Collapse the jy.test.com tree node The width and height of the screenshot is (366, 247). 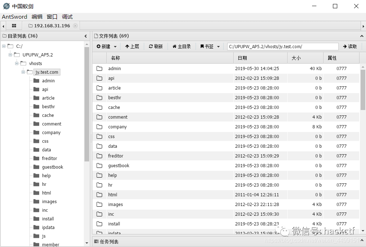pos(23,72)
